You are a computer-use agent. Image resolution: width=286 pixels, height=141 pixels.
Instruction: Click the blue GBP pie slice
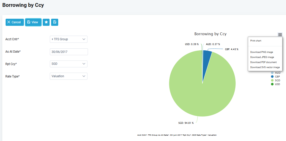(x=207, y=57)
